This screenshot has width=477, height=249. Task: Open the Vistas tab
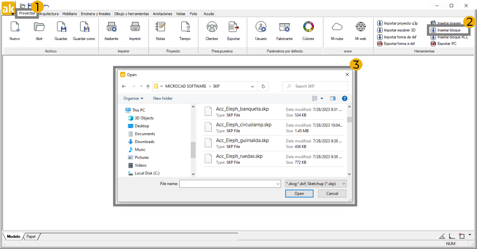click(181, 14)
